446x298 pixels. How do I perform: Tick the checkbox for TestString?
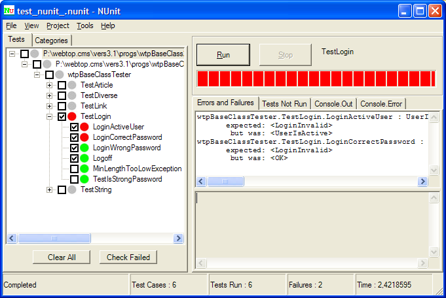[62, 190]
